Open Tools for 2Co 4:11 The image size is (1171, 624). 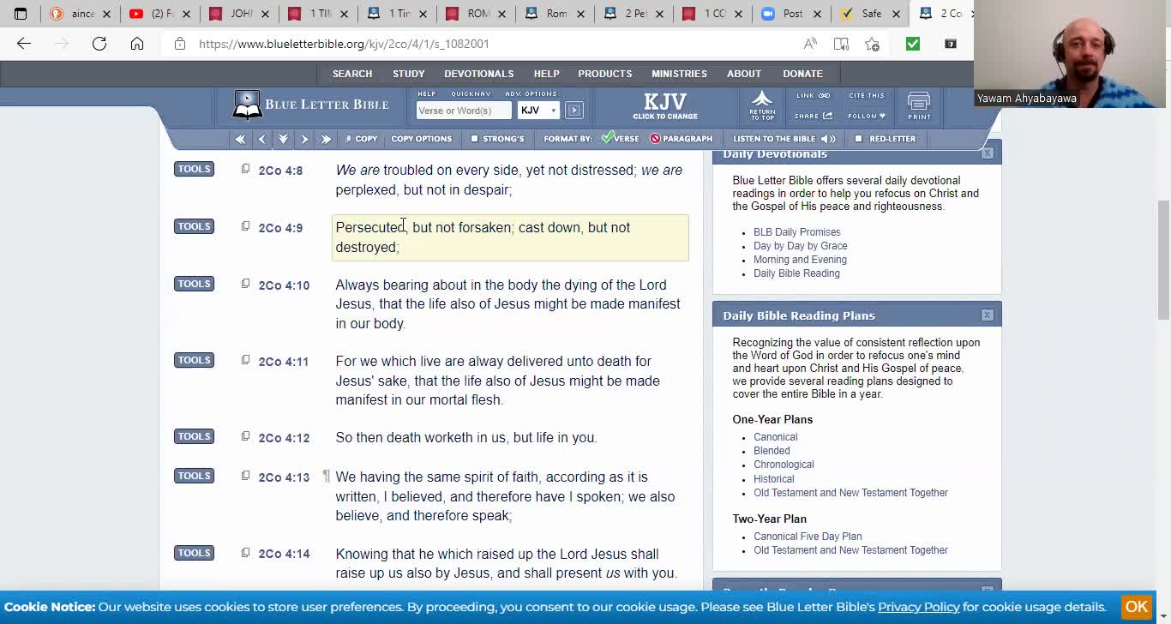tap(194, 360)
